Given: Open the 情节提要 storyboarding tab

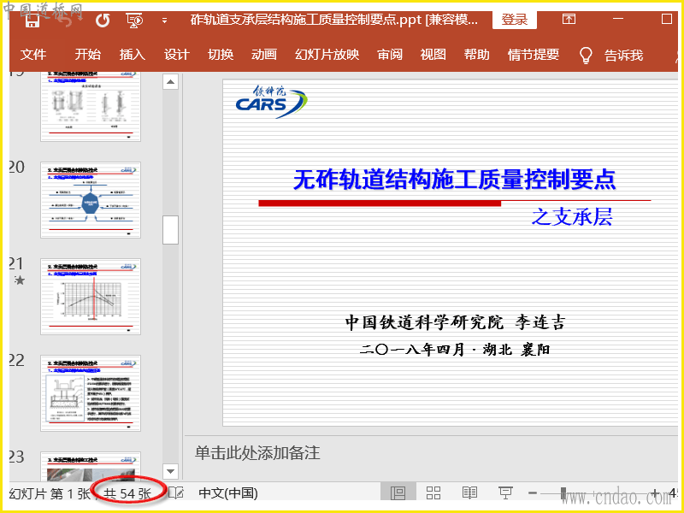Looking at the screenshot, I should 533,55.
